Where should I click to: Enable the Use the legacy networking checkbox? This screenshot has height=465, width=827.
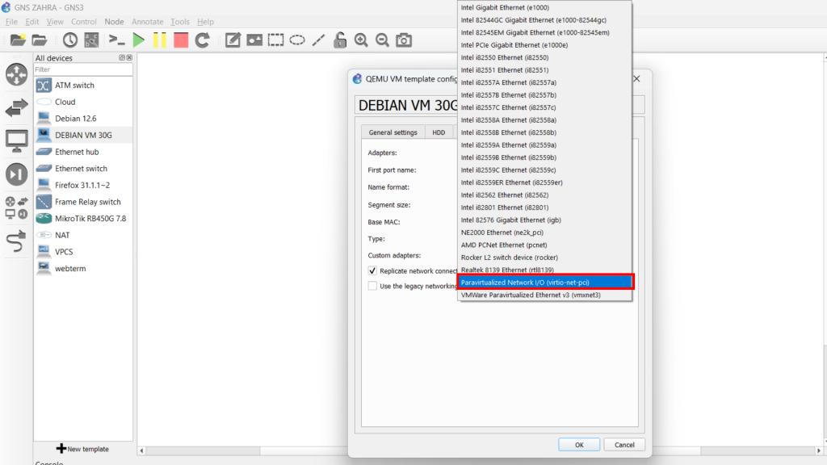(372, 286)
